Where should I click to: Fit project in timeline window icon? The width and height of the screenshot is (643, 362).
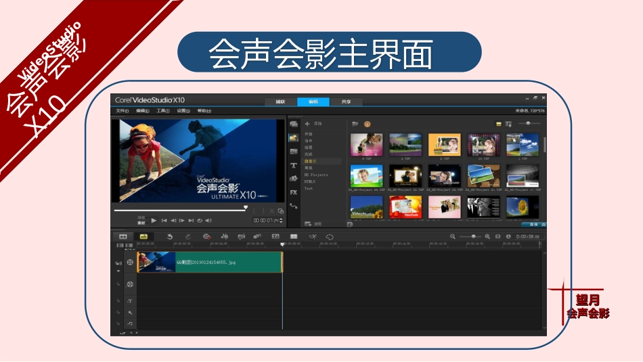(x=498, y=237)
